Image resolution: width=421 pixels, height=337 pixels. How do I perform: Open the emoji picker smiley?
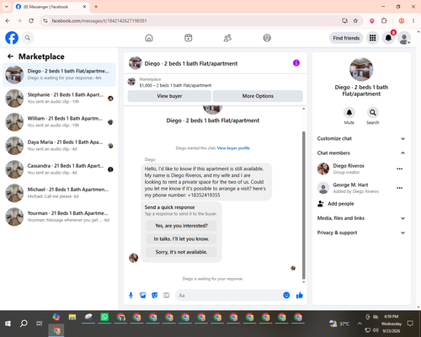(x=286, y=295)
